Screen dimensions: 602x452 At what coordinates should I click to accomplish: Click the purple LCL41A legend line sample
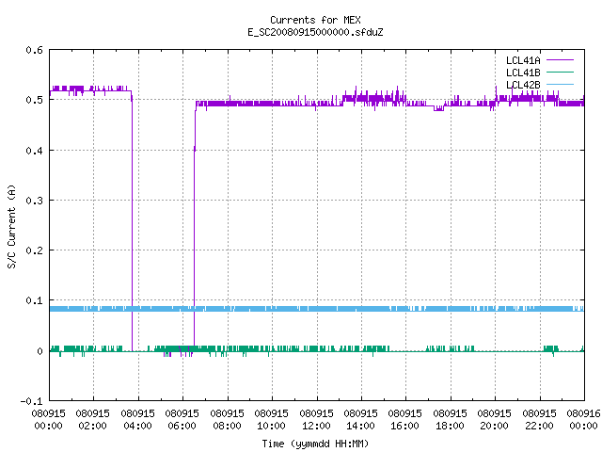click(x=560, y=60)
